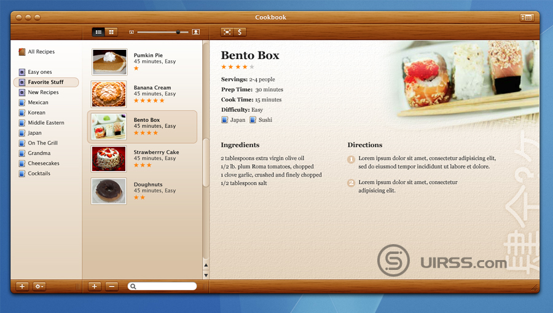Click the large thumbnail size icon
This screenshot has width=553, height=313.
[x=196, y=32]
